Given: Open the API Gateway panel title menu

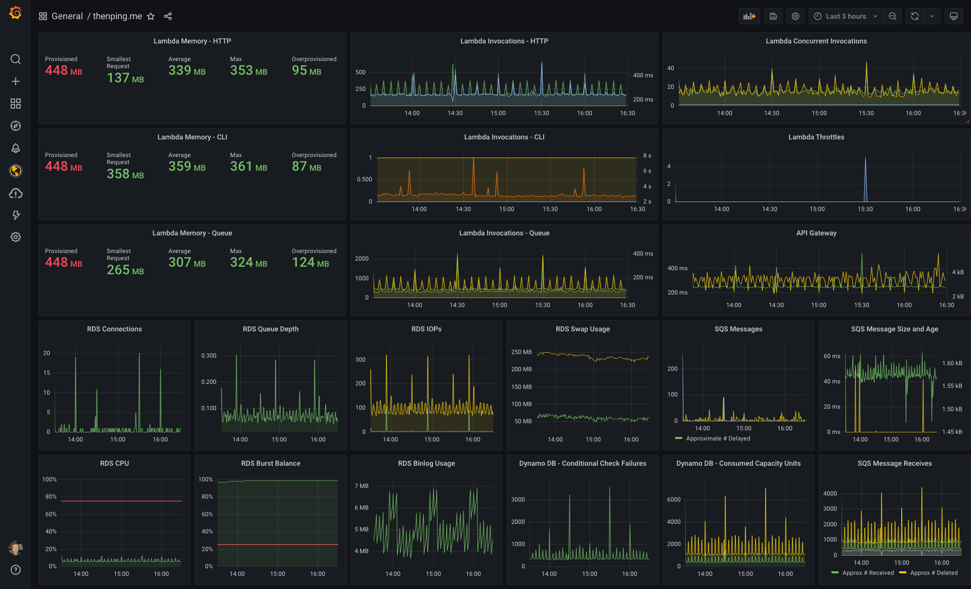Looking at the screenshot, I should (816, 233).
